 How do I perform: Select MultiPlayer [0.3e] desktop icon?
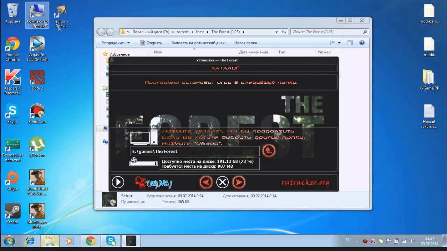(37, 216)
